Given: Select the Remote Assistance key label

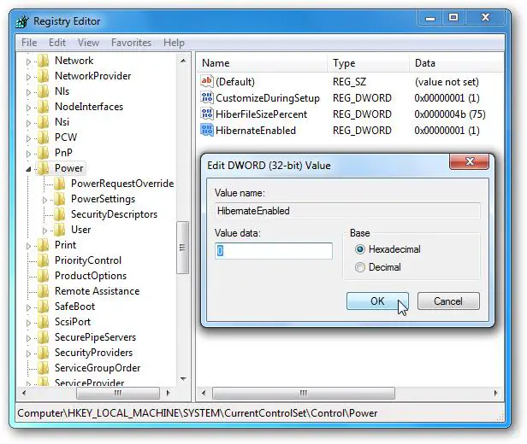Looking at the screenshot, I should [98, 291].
